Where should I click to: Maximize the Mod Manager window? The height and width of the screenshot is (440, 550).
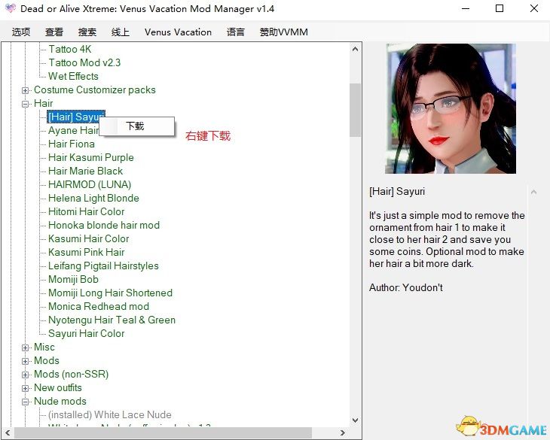(x=500, y=9)
